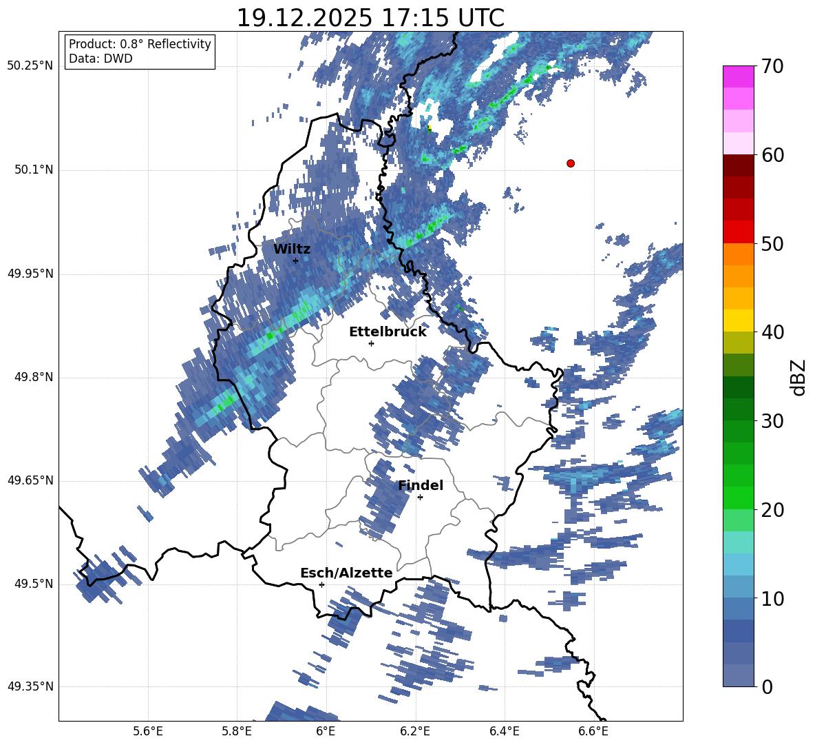Click the yellow colorbar segment above 40
This screenshot has width=815, height=745.
738,320
